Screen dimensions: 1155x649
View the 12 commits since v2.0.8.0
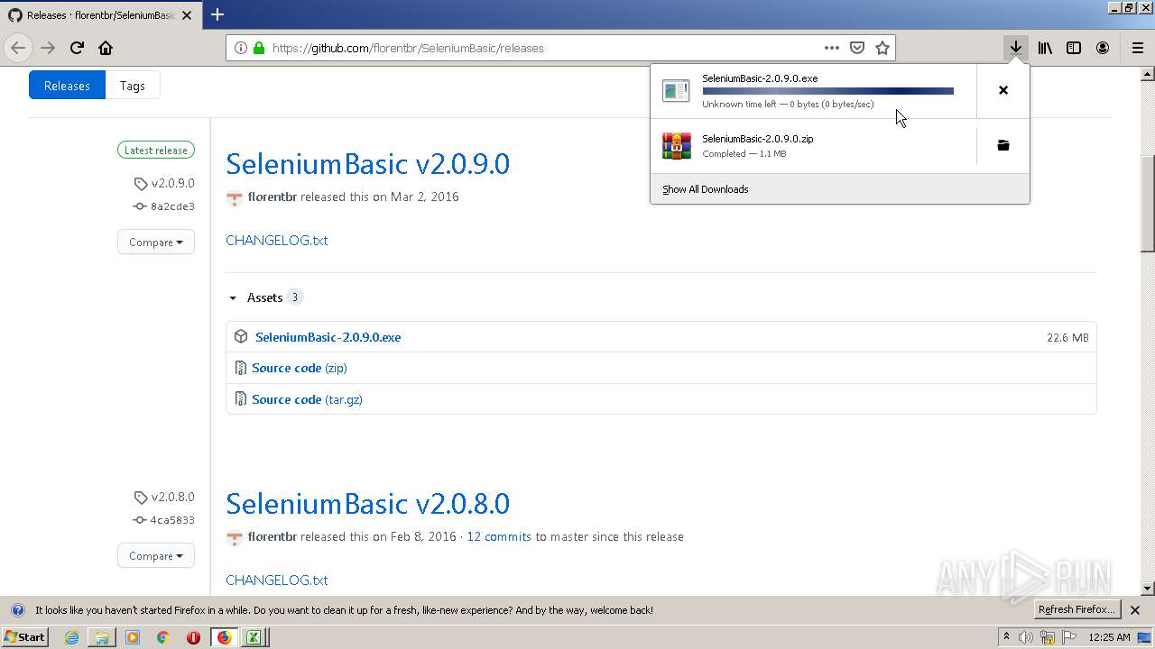click(499, 536)
